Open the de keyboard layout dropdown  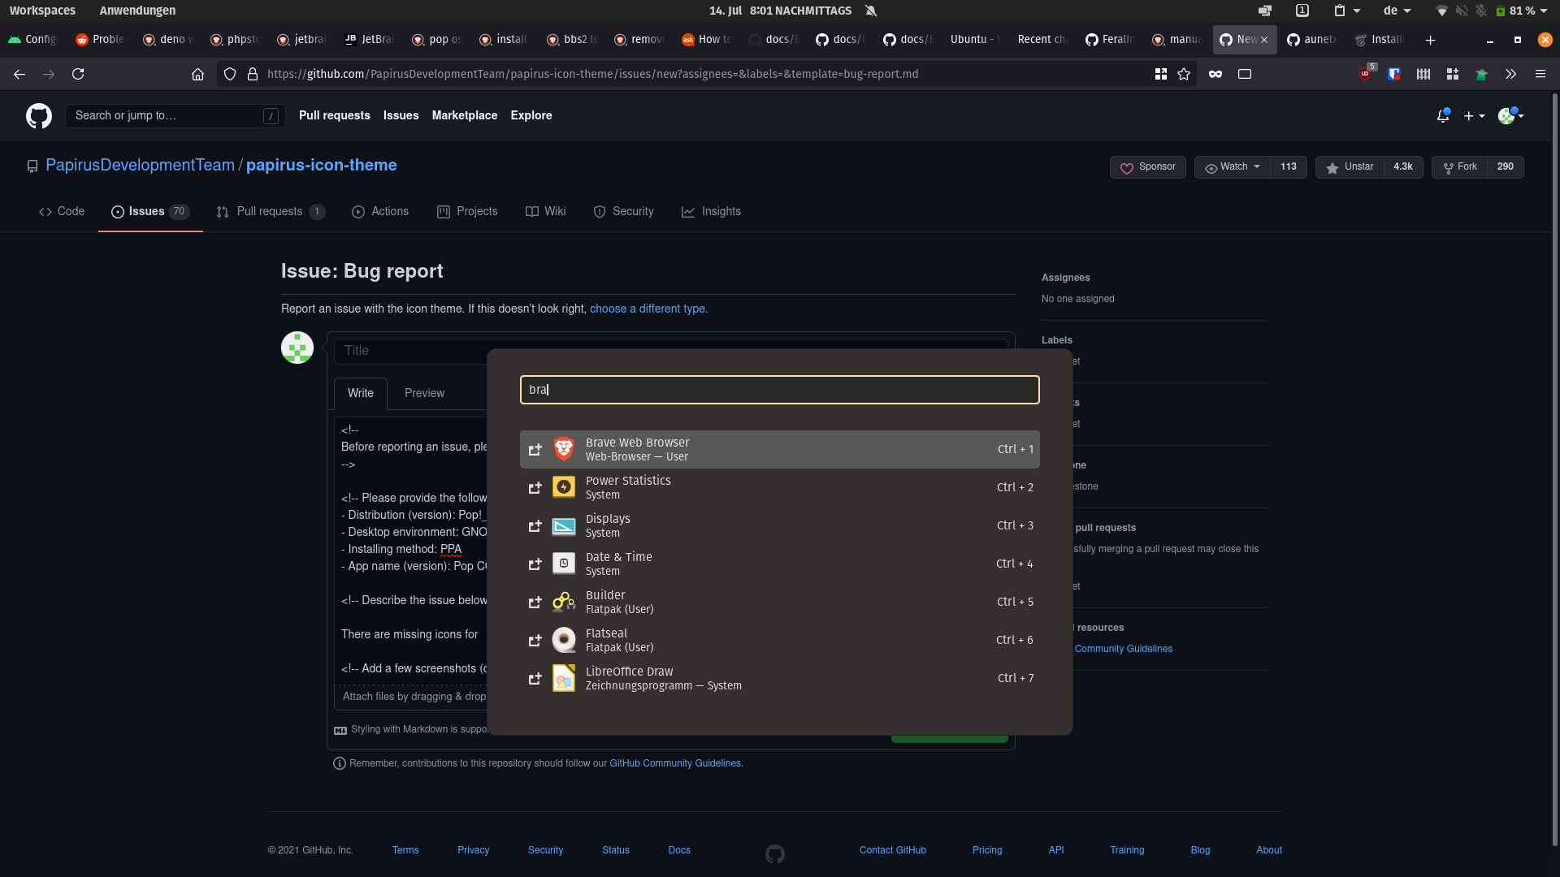click(x=1397, y=11)
